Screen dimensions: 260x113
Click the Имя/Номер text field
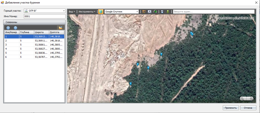click(x=45, y=16)
